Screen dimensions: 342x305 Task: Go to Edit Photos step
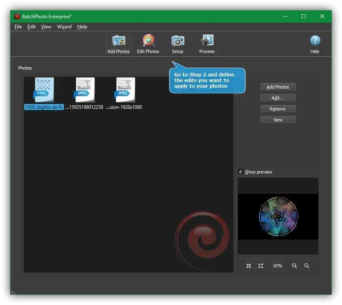click(x=148, y=44)
